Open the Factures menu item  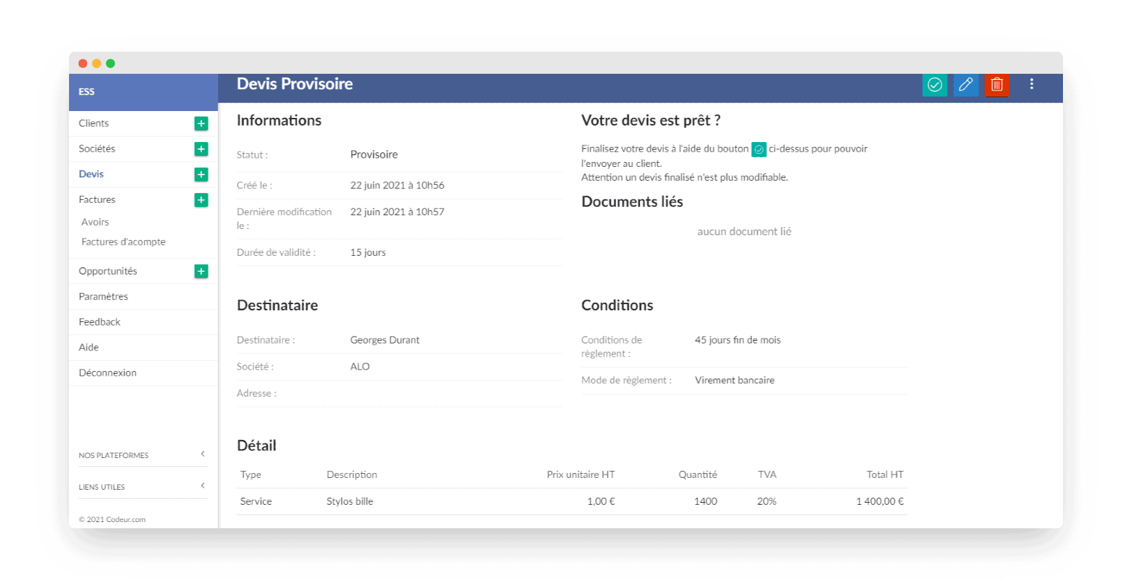[97, 200]
